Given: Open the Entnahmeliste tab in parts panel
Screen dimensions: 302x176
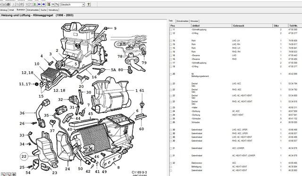Looking at the screenshot, I should [183, 21].
